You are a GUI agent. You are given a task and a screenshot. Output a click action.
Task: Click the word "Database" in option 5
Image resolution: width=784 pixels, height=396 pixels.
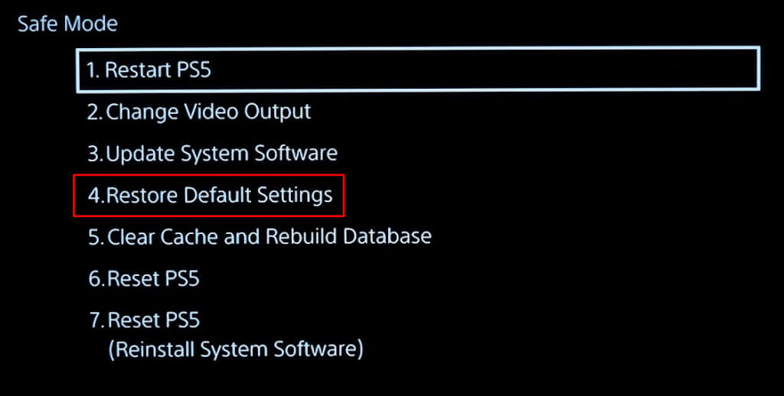(390, 236)
